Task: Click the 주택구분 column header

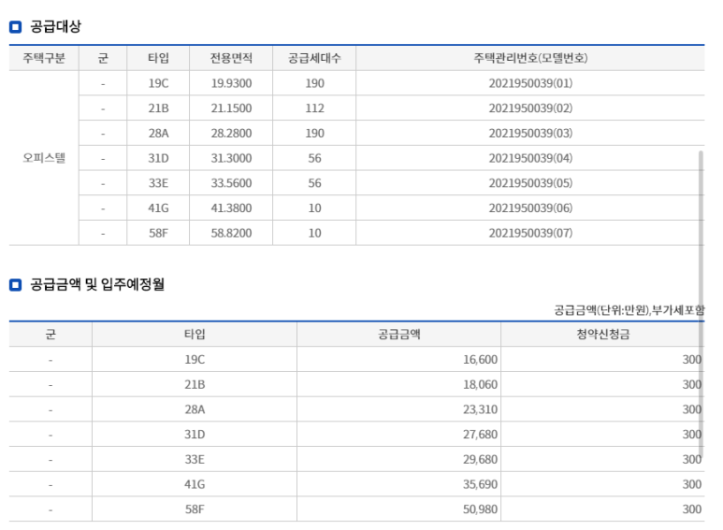Action: (x=44, y=58)
